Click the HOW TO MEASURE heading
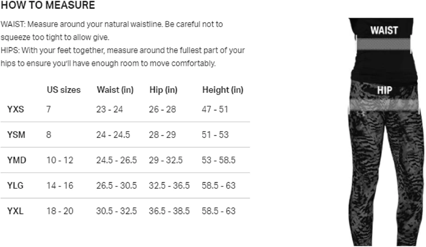This screenshot has height=247, width=426. coord(48,5)
